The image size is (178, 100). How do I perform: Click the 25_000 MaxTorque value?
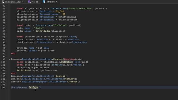click(x=60, y=11)
